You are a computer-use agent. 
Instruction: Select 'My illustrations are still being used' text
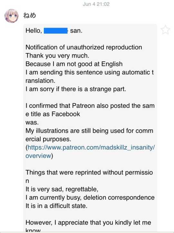click(89, 135)
